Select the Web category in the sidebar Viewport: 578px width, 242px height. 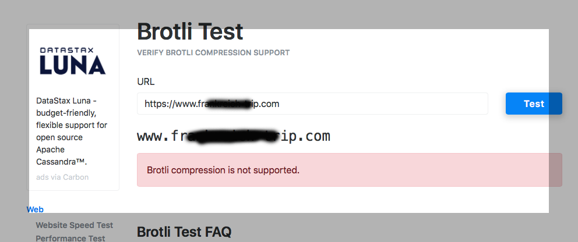tap(35, 209)
